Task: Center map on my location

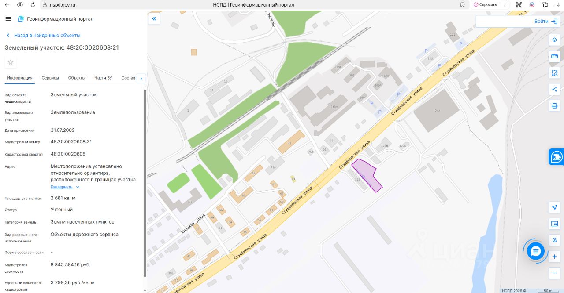Action: click(555, 207)
